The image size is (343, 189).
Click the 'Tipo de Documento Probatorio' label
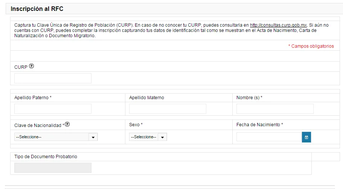[x=46, y=157]
